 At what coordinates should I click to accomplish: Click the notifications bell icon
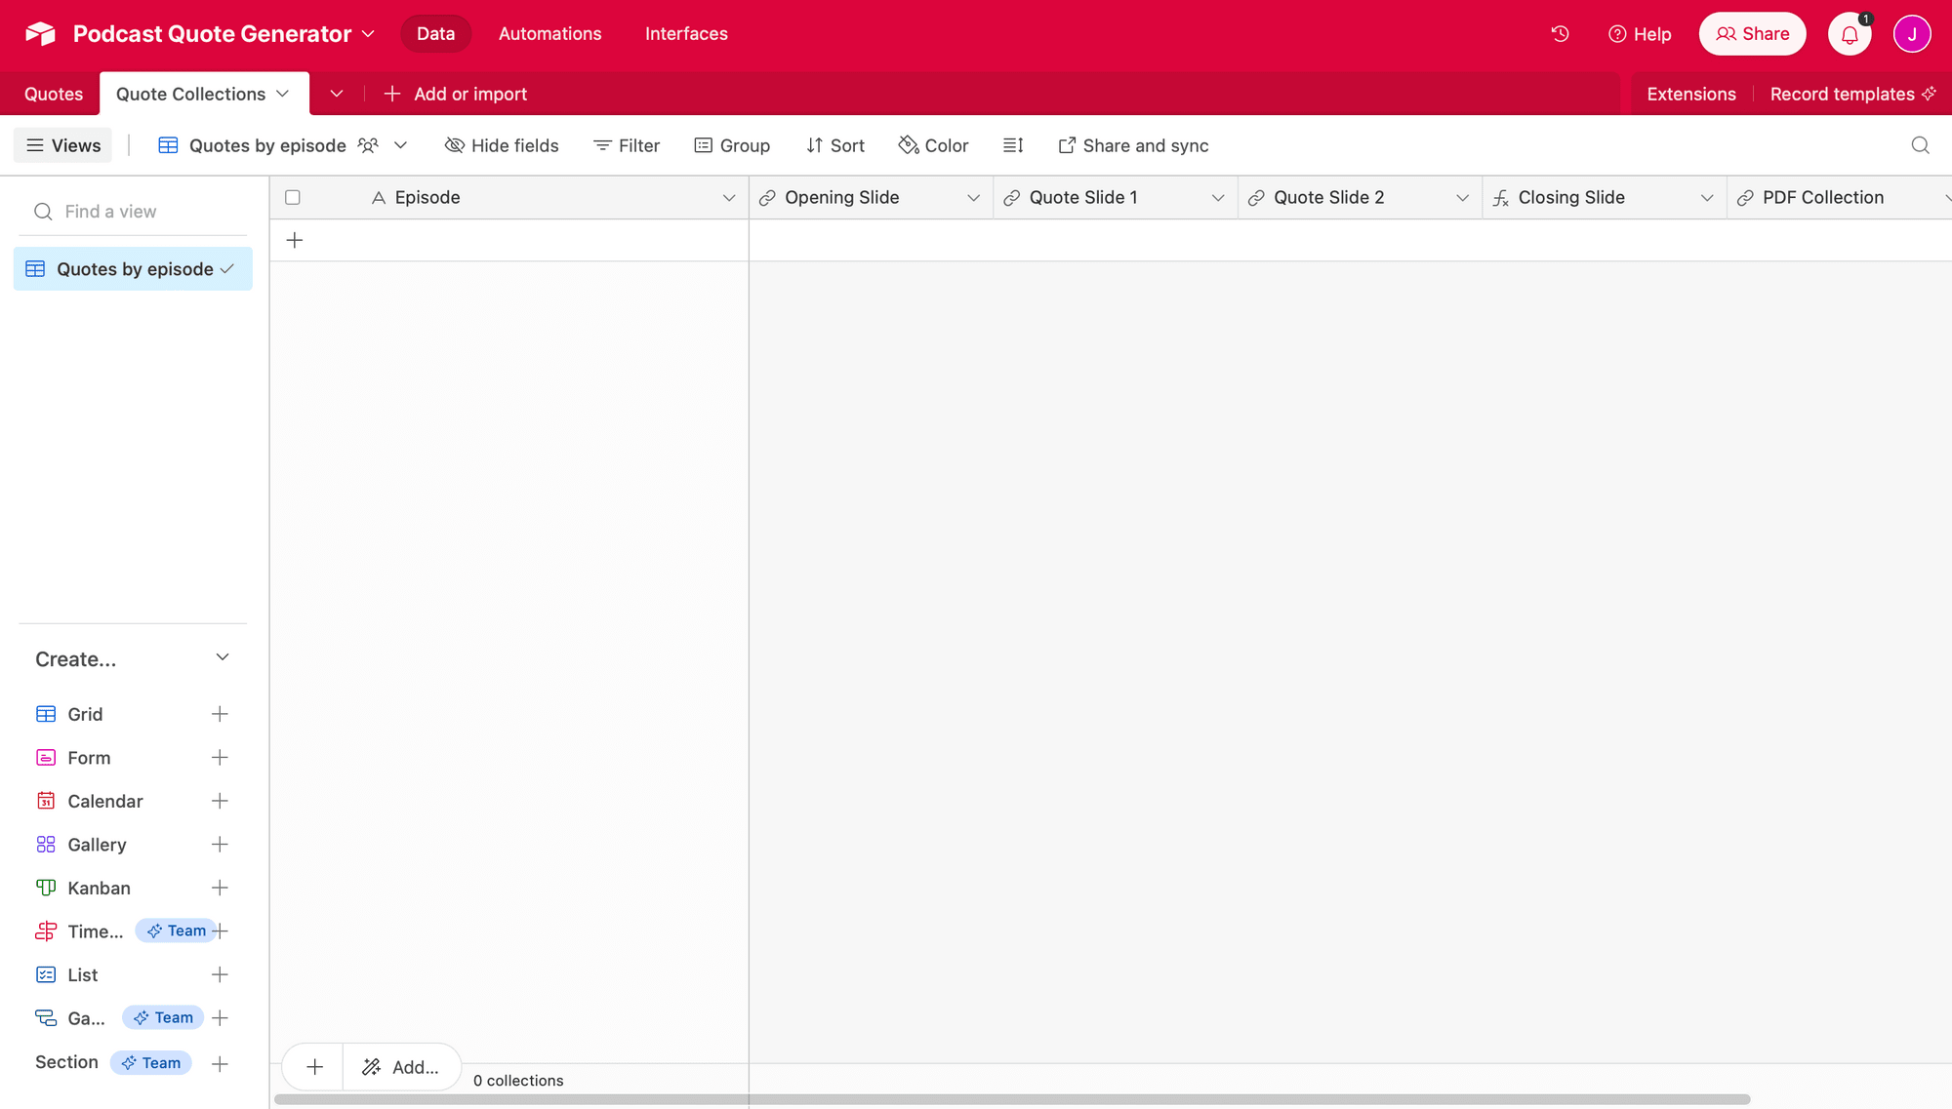(x=1849, y=34)
